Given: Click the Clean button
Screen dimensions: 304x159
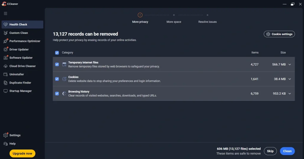Looking at the screenshot, I should point(287,151).
